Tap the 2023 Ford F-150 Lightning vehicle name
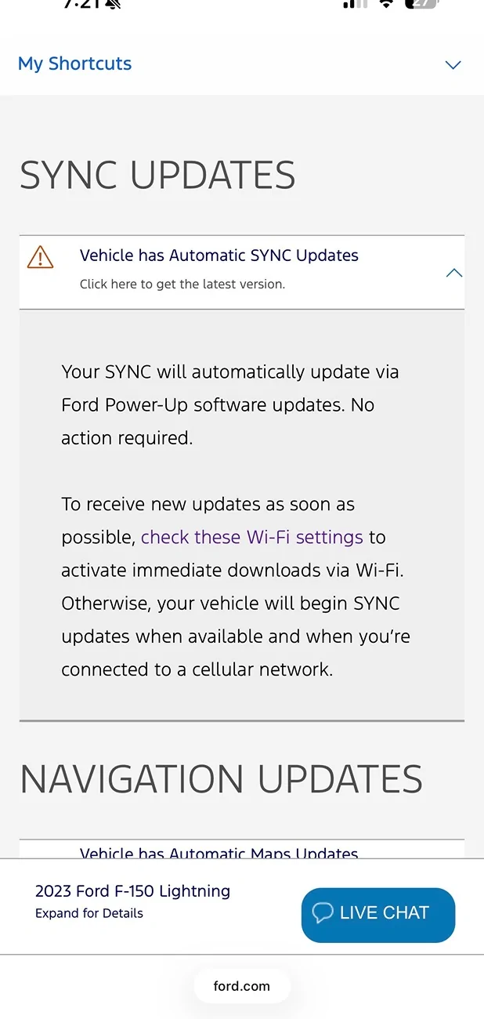Image resolution: width=484 pixels, height=1019 pixels. [x=132, y=890]
